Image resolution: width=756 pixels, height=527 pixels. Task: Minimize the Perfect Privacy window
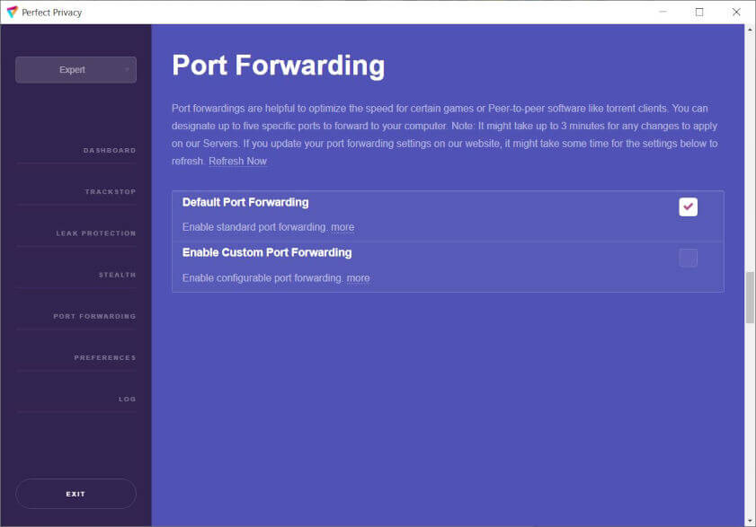pyautogui.click(x=663, y=12)
